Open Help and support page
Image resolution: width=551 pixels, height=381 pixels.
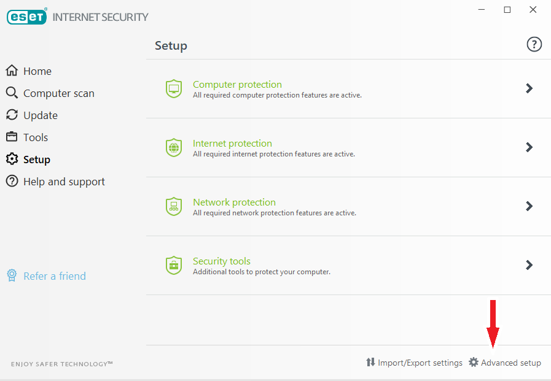64,182
